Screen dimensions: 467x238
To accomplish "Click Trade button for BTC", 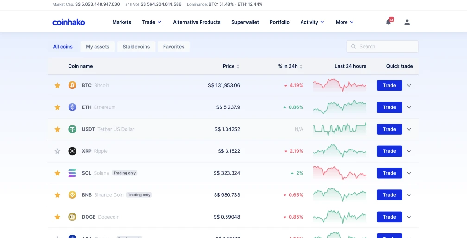I will pyautogui.click(x=389, y=85).
